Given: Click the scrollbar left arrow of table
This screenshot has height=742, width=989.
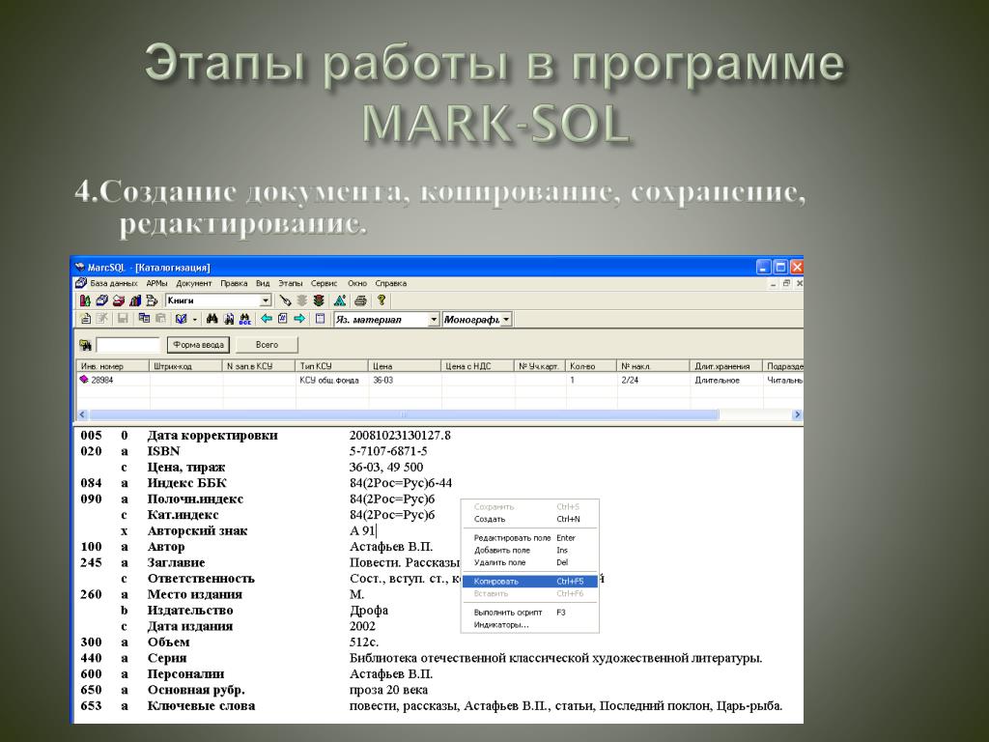Looking at the screenshot, I should click(x=81, y=414).
